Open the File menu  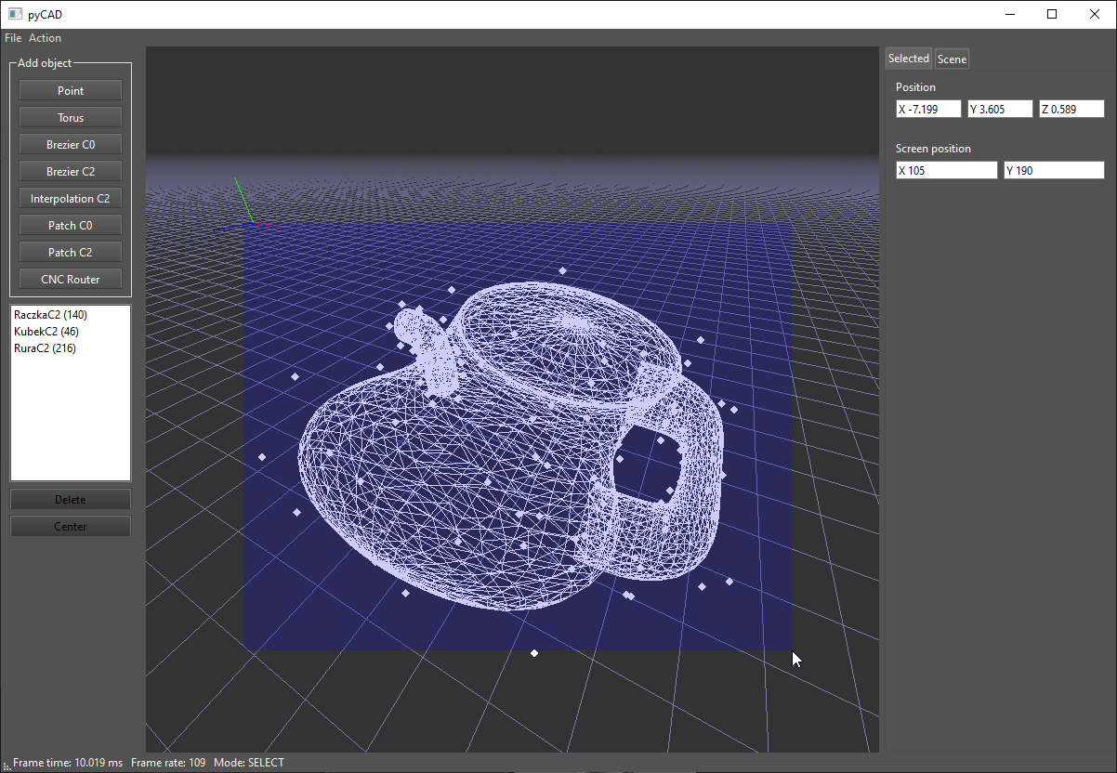tap(12, 37)
